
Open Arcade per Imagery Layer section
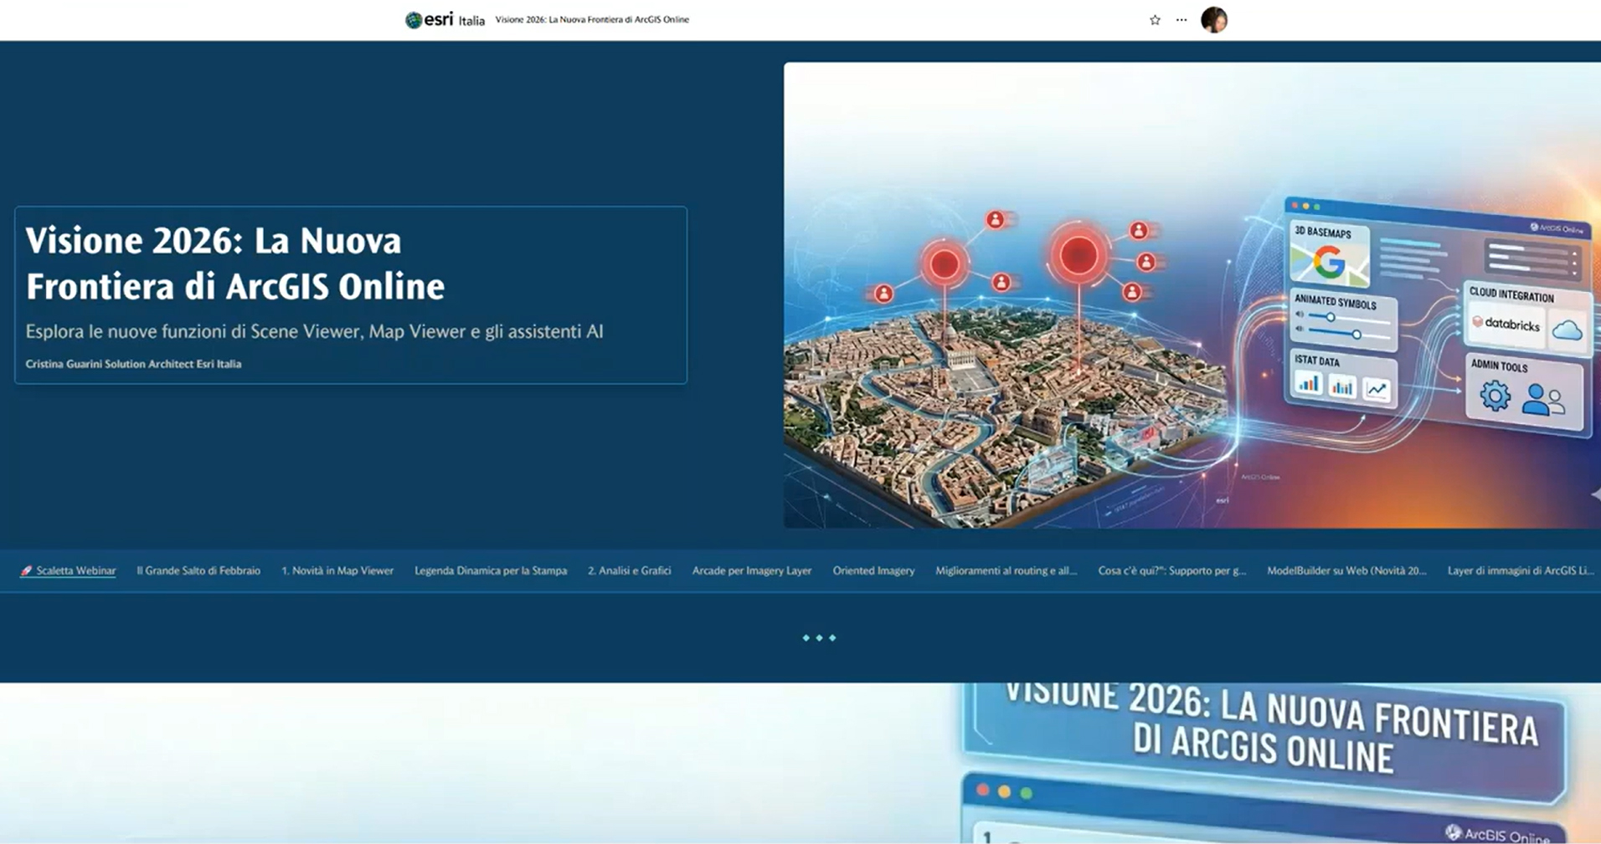(751, 570)
